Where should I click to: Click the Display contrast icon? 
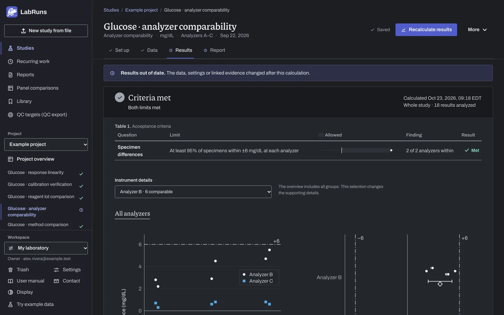(10, 292)
